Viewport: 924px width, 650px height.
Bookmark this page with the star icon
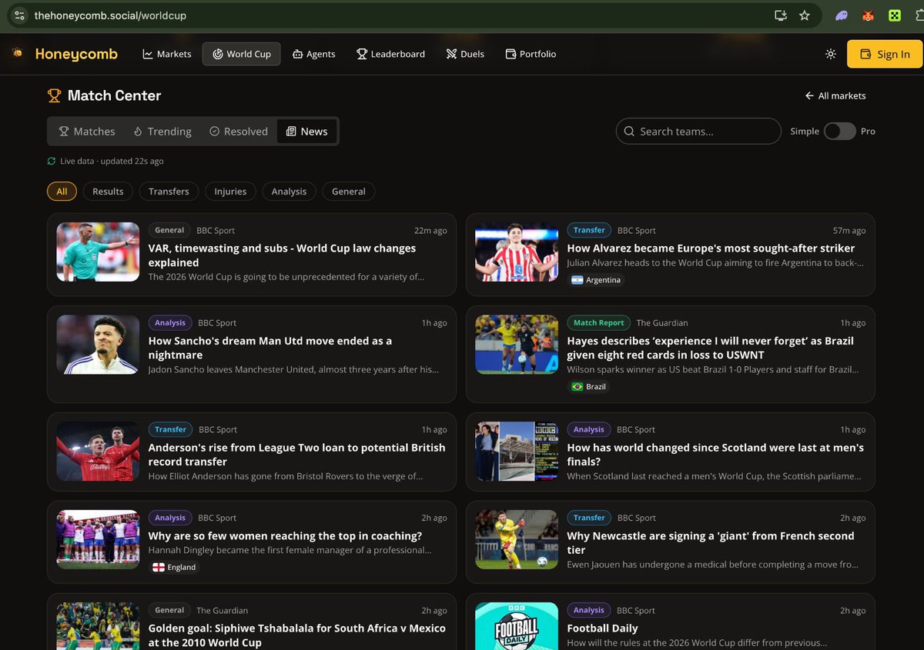[805, 15]
